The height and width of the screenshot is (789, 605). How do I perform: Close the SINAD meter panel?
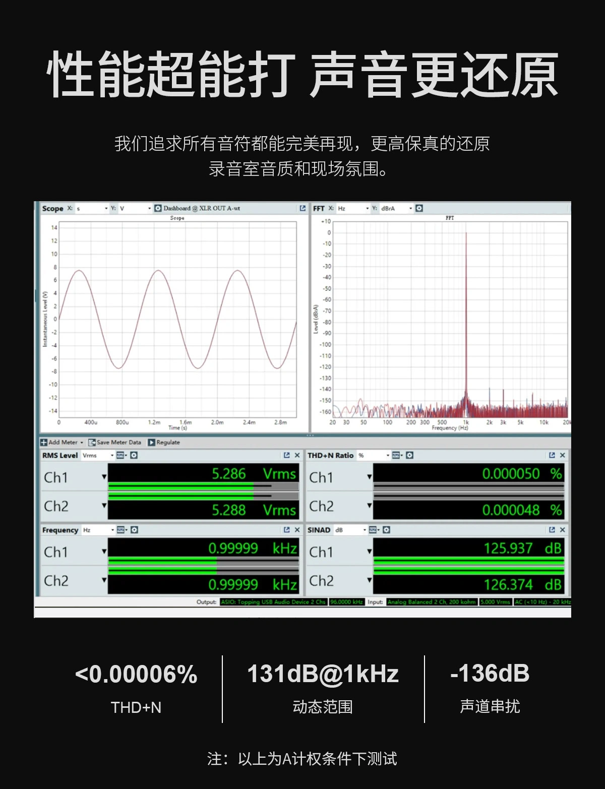pyautogui.click(x=562, y=530)
